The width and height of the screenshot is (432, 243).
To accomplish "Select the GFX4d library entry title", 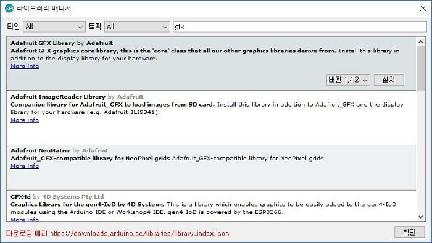I will (x=20, y=197).
